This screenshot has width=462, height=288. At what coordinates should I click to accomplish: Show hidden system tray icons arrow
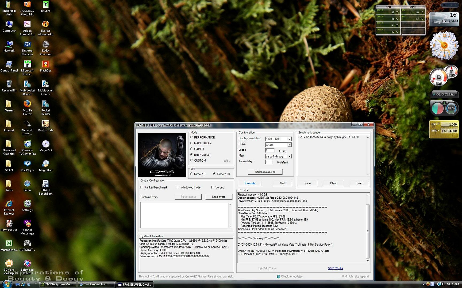coord(423,284)
